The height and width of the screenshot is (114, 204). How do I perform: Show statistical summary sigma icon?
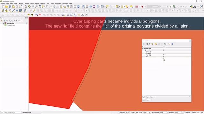tap(94, 7)
